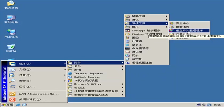Click the red 关闭计算机(U)... power icon

pos(12,100)
